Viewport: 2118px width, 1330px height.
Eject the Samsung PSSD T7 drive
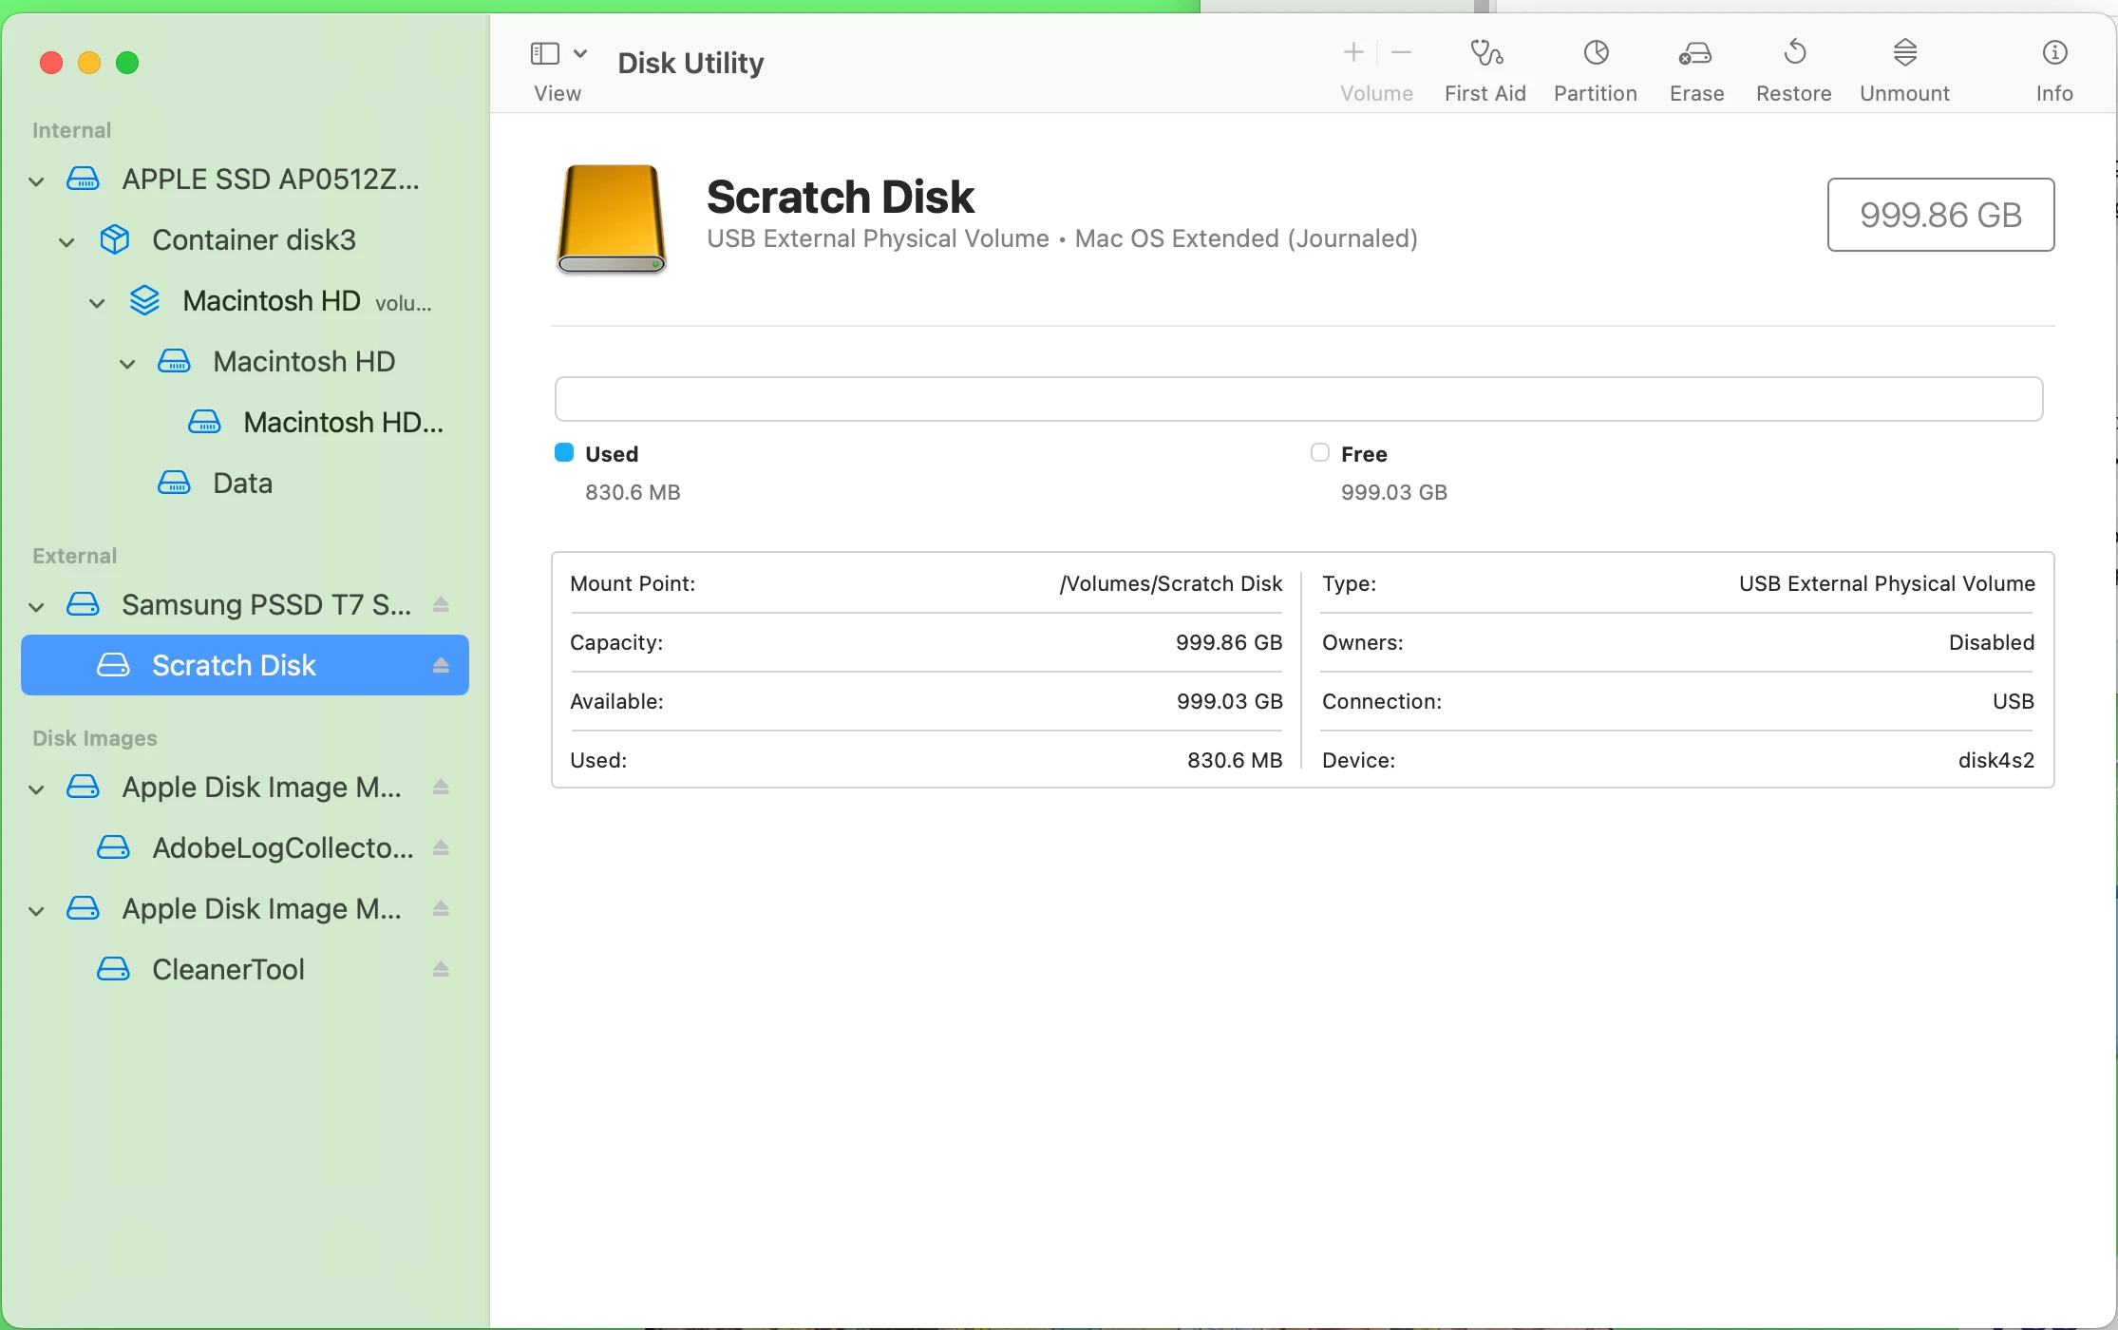441,604
